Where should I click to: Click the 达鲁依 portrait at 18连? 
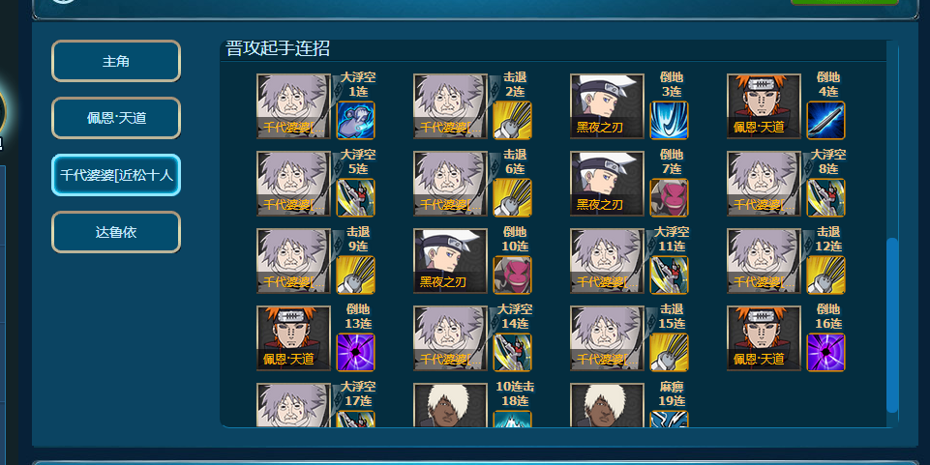point(450,405)
